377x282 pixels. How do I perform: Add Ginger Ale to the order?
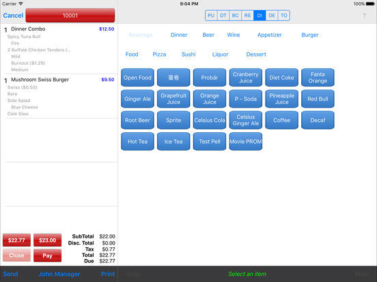pyautogui.click(x=137, y=99)
